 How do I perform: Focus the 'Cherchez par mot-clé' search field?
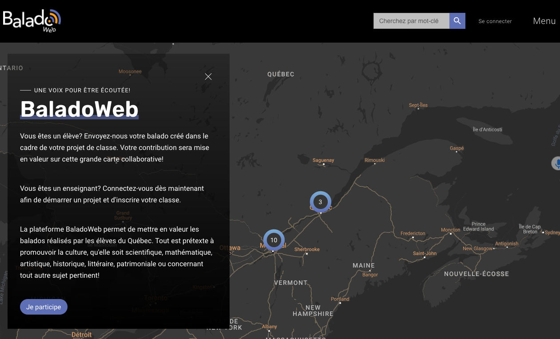pyautogui.click(x=411, y=21)
